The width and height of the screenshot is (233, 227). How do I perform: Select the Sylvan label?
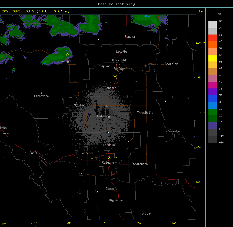(x=105, y=66)
